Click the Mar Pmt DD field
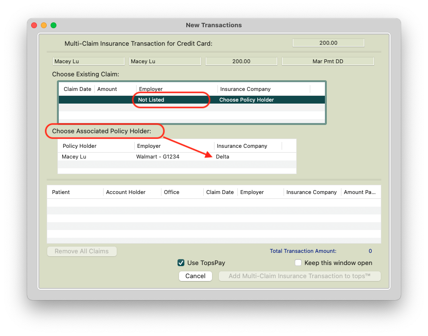 click(328, 61)
